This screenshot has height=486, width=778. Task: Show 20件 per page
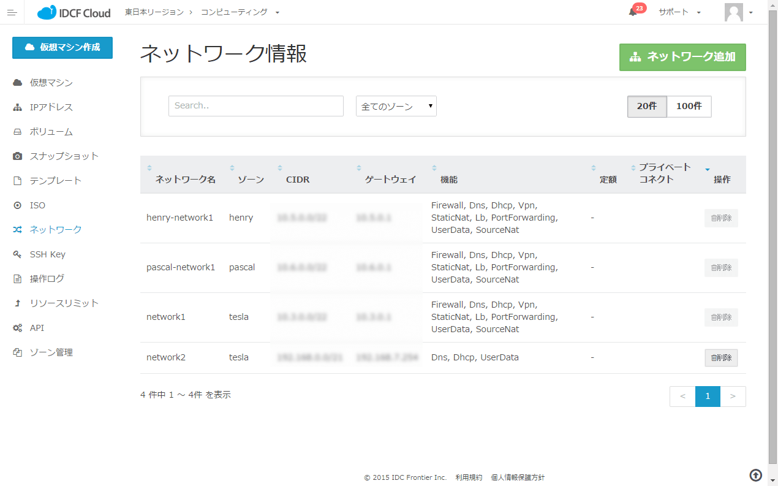click(x=646, y=106)
